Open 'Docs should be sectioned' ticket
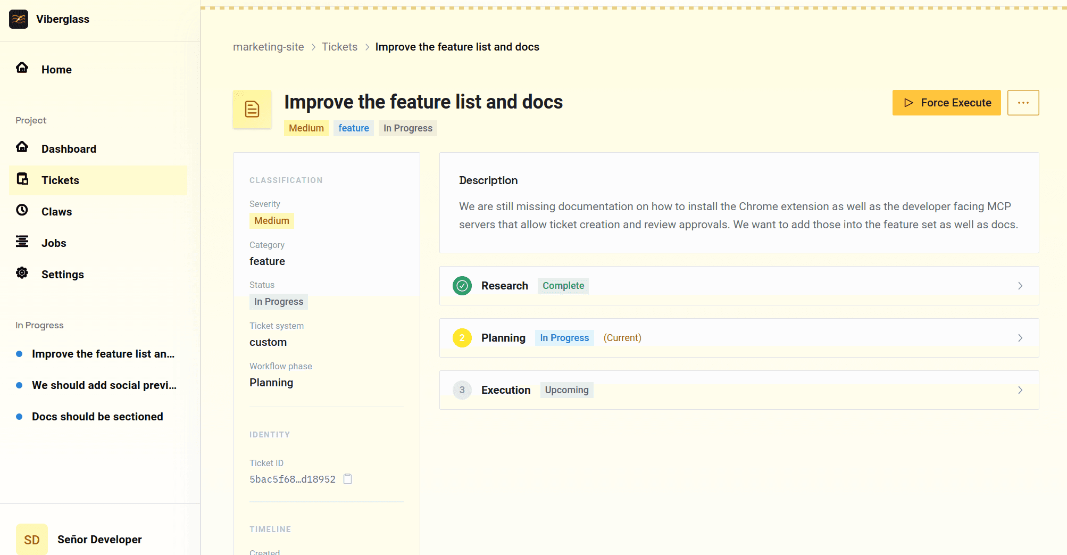 [x=97, y=417]
